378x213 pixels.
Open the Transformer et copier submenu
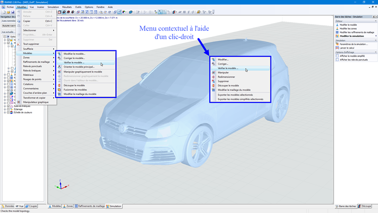[36, 98]
